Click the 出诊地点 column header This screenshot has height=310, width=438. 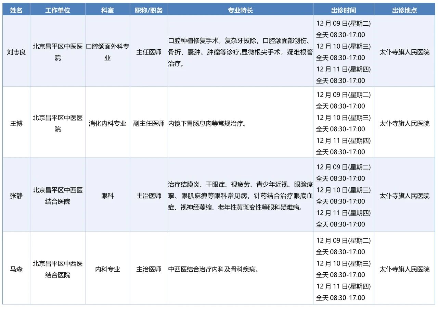(x=404, y=10)
